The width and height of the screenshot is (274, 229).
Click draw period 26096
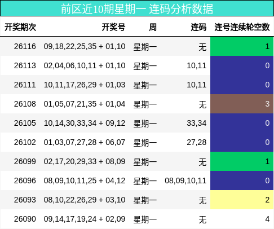(x=25, y=180)
